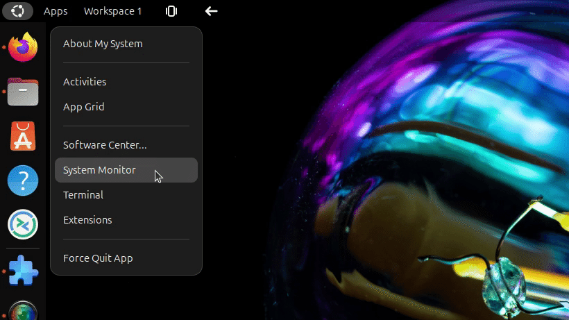Open the partially visible globe dock icon
The image size is (569, 320).
click(23, 311)
